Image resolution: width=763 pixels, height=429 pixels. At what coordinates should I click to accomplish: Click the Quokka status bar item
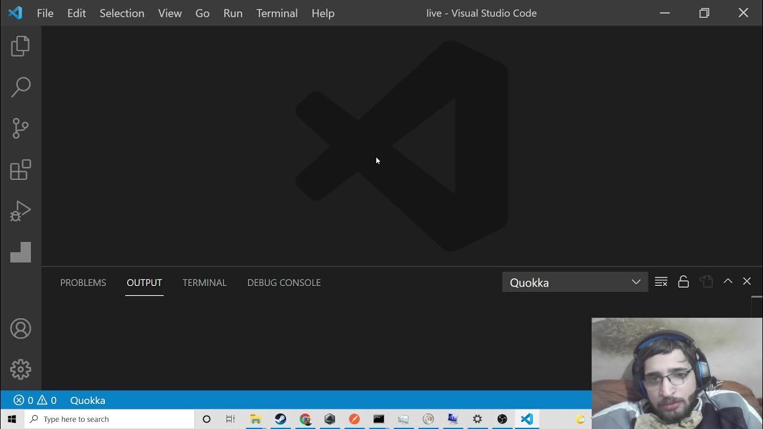pos(88,400)
